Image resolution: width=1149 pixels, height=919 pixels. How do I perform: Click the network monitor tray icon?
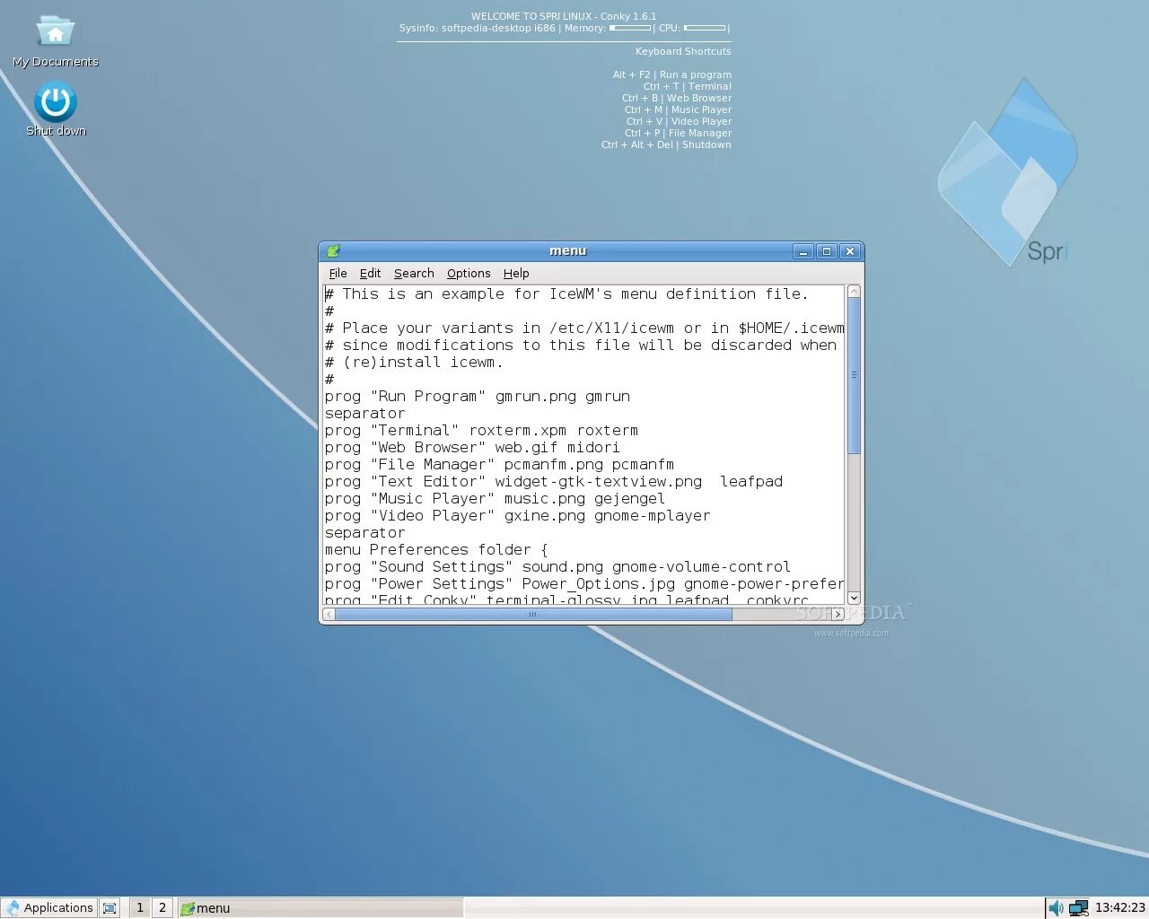pos(1078,908)
